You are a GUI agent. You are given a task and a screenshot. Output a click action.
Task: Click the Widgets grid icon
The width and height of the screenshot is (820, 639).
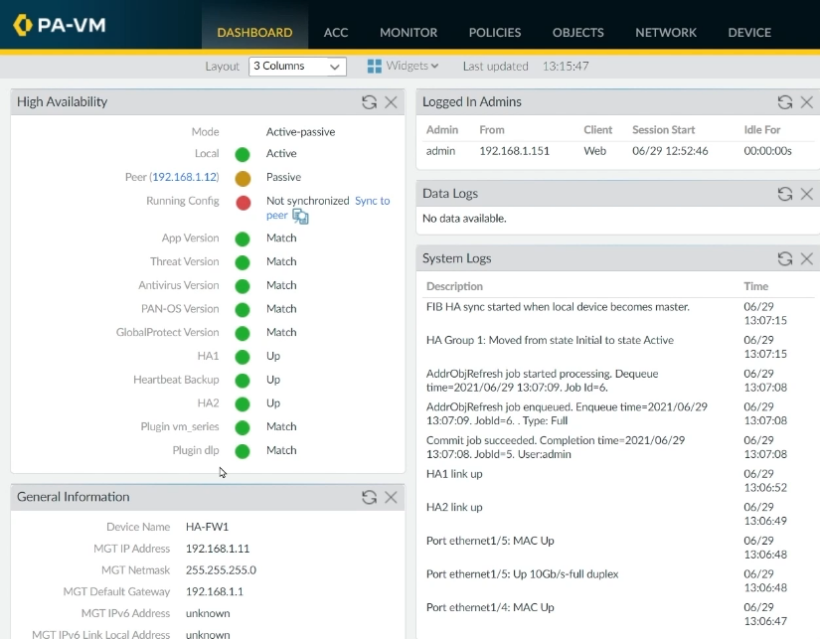(x=375, y=66)
